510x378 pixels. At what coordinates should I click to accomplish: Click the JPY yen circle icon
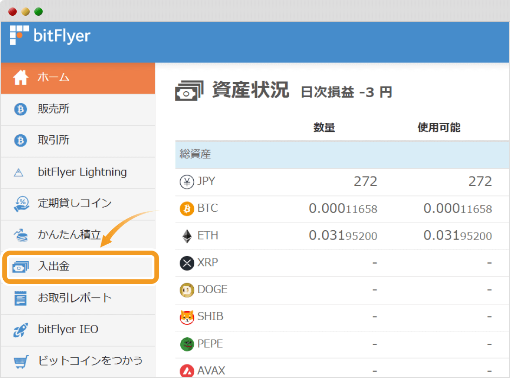(x=187, y=182)
